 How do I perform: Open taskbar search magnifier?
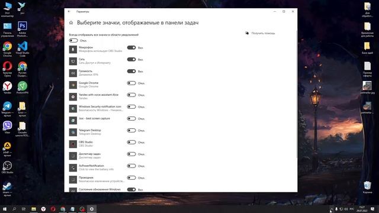point(14,209)
